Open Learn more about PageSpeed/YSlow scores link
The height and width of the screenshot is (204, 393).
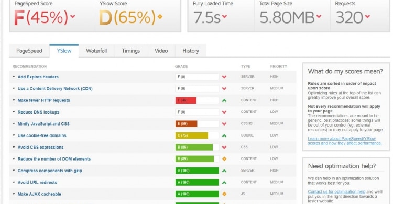click(x=345, y=141)
